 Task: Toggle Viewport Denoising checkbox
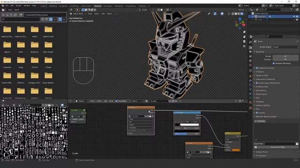pyautogui.click(x=274, y=63)
